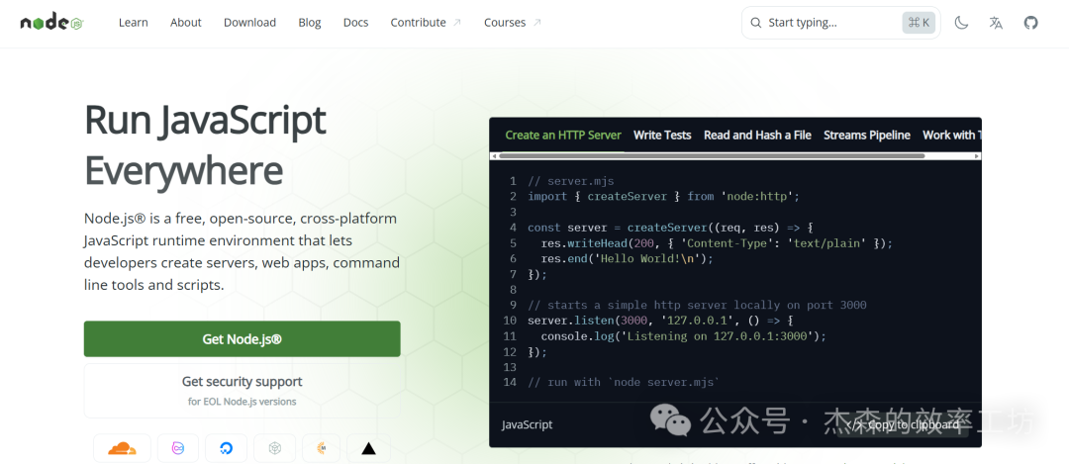This screenshot has width=1069, height=464.
Task: Click the Node.js logo
Action: [x=51, y=22]
